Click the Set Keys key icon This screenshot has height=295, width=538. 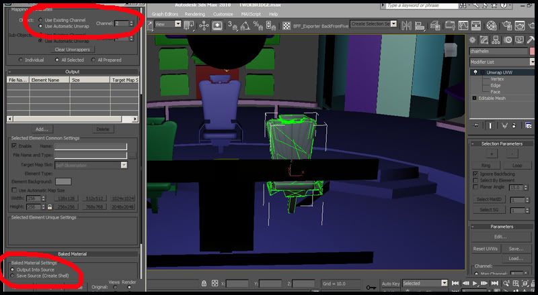coord(371,288)
